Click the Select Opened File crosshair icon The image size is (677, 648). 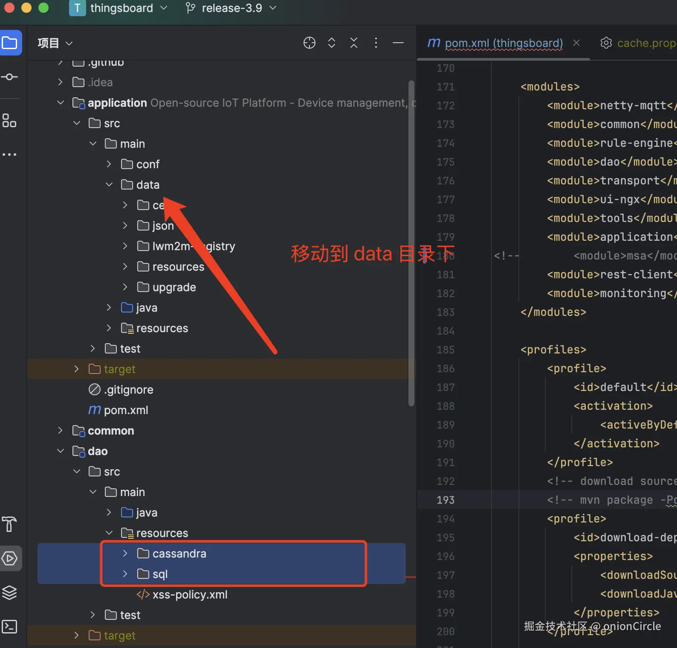[x=310, y=43]
